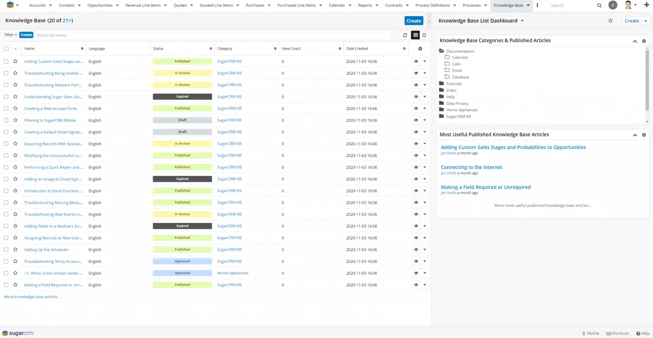This screenshot has width=653, height=338.
Task: Open the Reports module tab
Action: (365, 6)
